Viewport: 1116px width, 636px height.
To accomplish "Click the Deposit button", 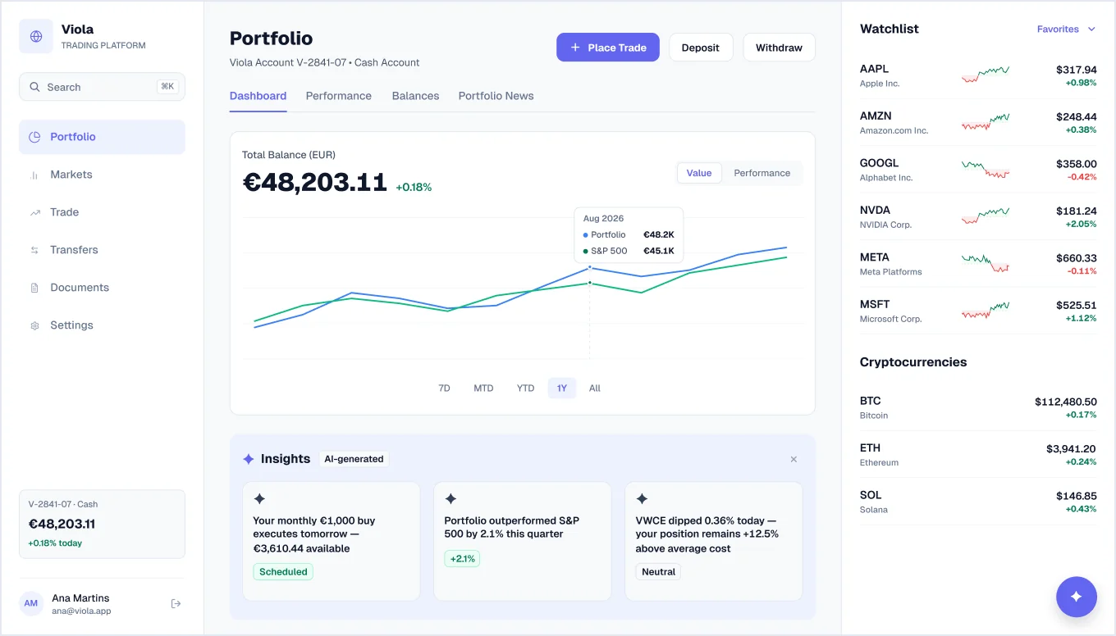I will 701,48.
